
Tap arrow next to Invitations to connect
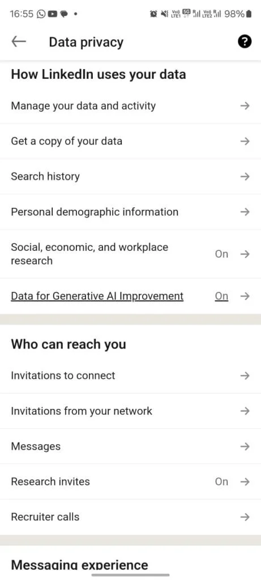245,376
